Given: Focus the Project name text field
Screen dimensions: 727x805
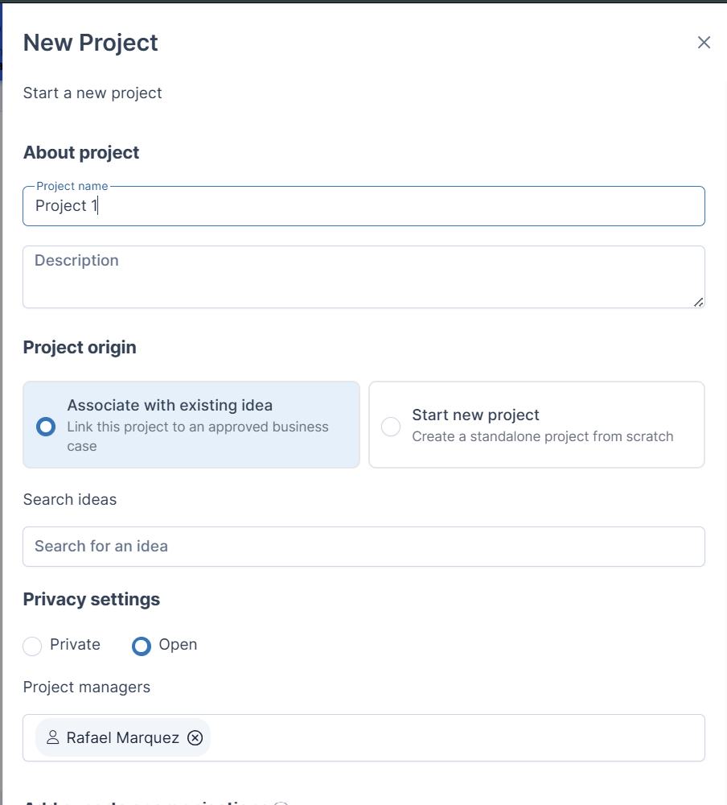Looking at the screenshot, I should point(363,206).
